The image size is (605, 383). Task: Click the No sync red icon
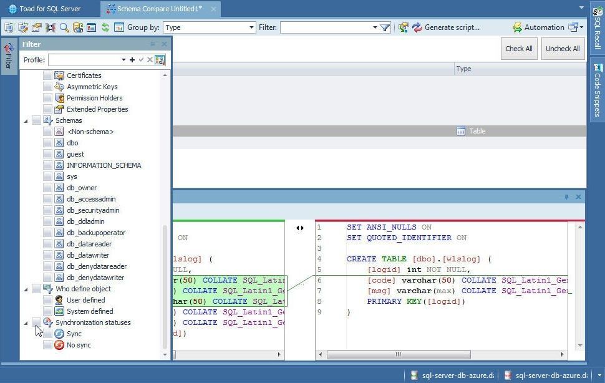tap(59, 345)
